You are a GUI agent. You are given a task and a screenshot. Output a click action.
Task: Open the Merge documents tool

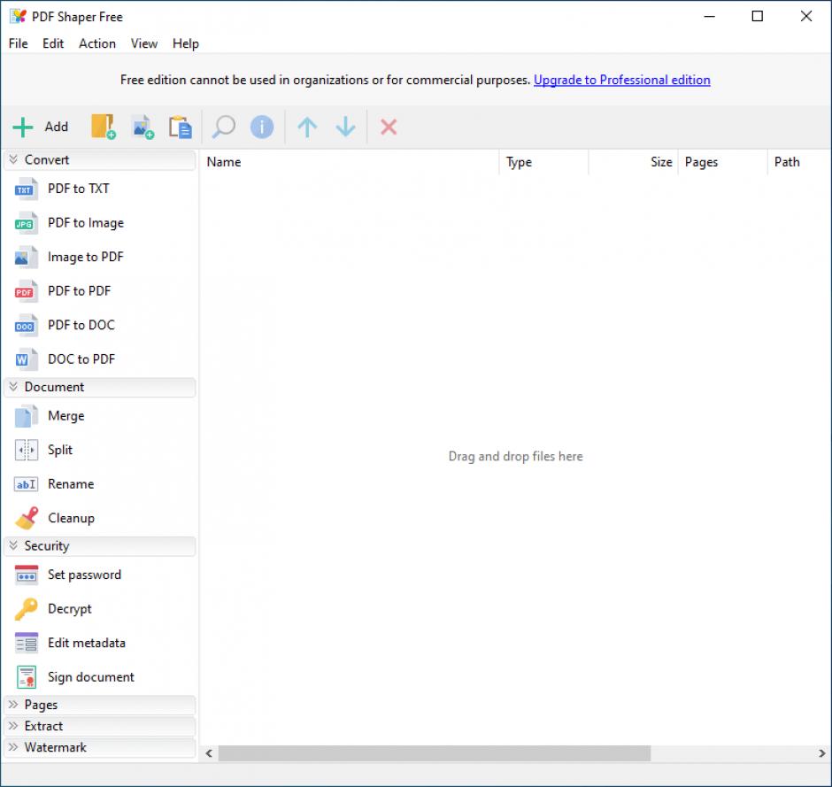click(x=65, y=416)
